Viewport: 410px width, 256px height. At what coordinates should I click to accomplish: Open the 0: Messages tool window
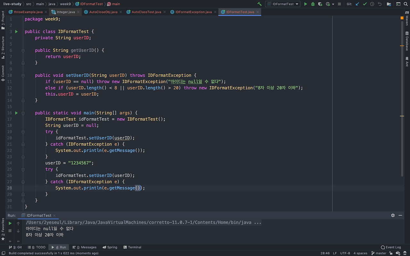tap(84, 247)
